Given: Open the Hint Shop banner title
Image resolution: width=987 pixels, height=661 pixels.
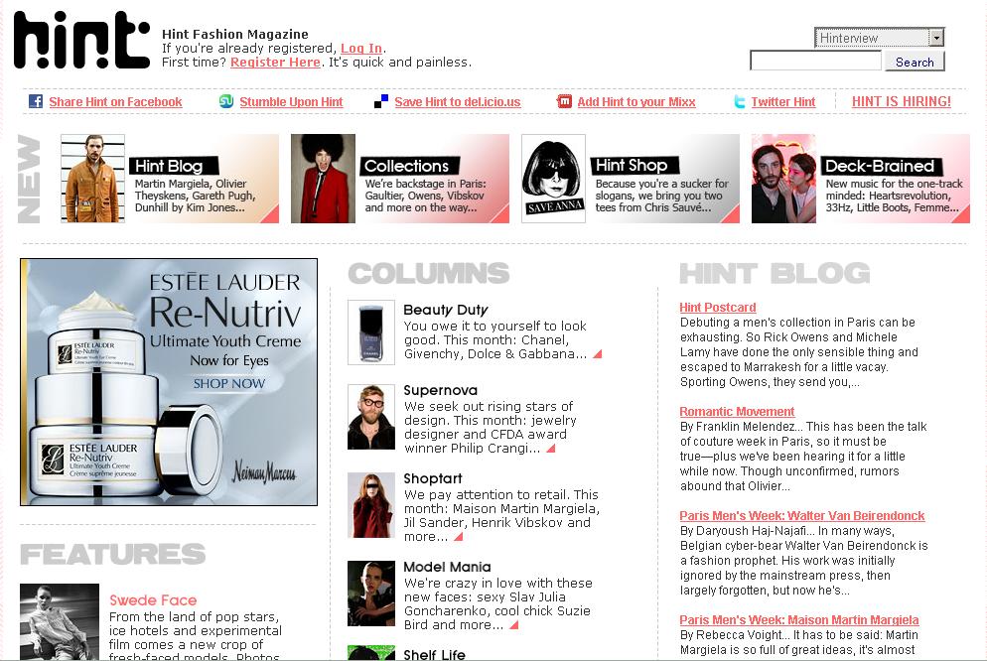Looking at the screenshot, I should tap(634, 166).
